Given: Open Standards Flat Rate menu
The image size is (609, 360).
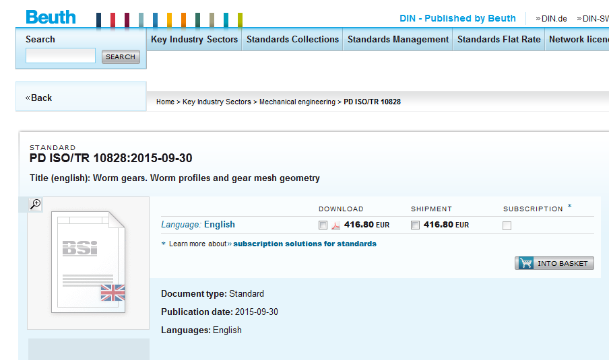Looking at the screenshot, I should pyautogui.click(x=499, y=39).
